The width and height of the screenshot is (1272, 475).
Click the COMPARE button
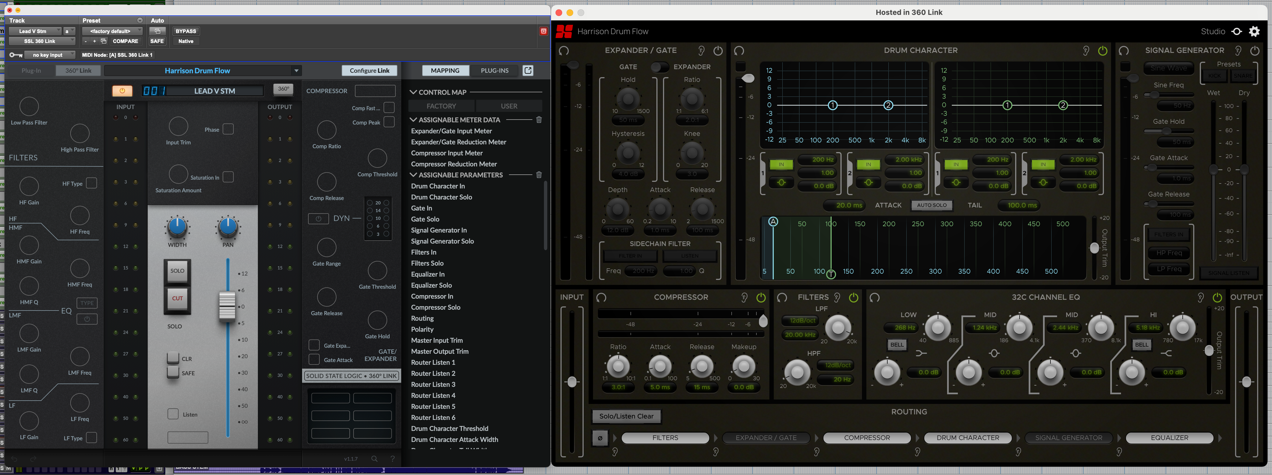click(125, 41)
